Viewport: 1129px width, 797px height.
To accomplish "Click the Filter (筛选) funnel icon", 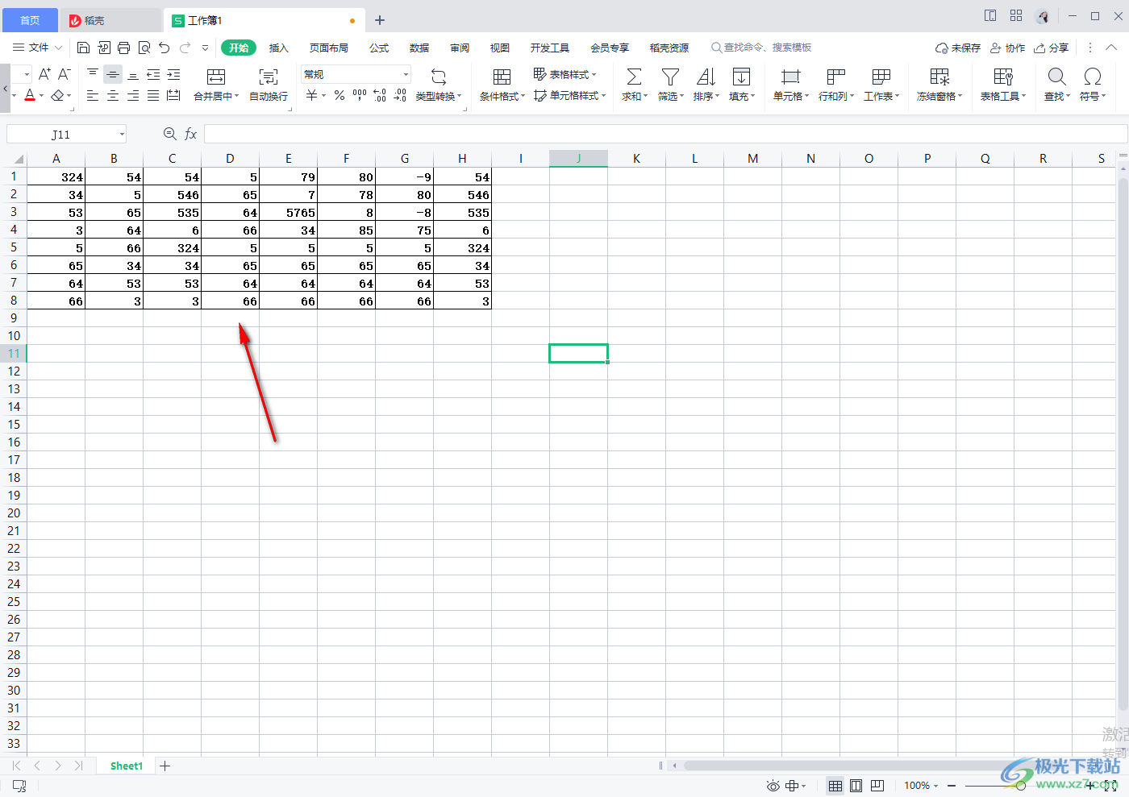I will (x=670, y=77).
